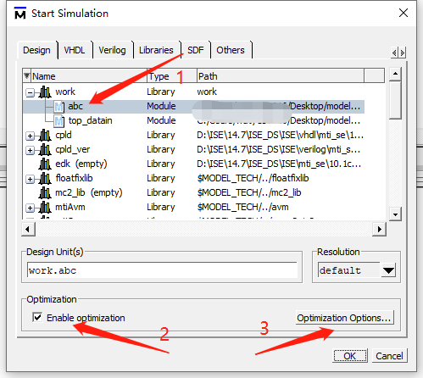Click the tab scroll left arrow
The height and width of the screenshot is (378, 423).
pos(394,53)
